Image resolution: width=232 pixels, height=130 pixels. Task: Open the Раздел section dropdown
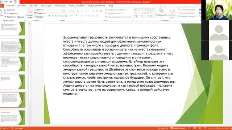coord(40,17)
